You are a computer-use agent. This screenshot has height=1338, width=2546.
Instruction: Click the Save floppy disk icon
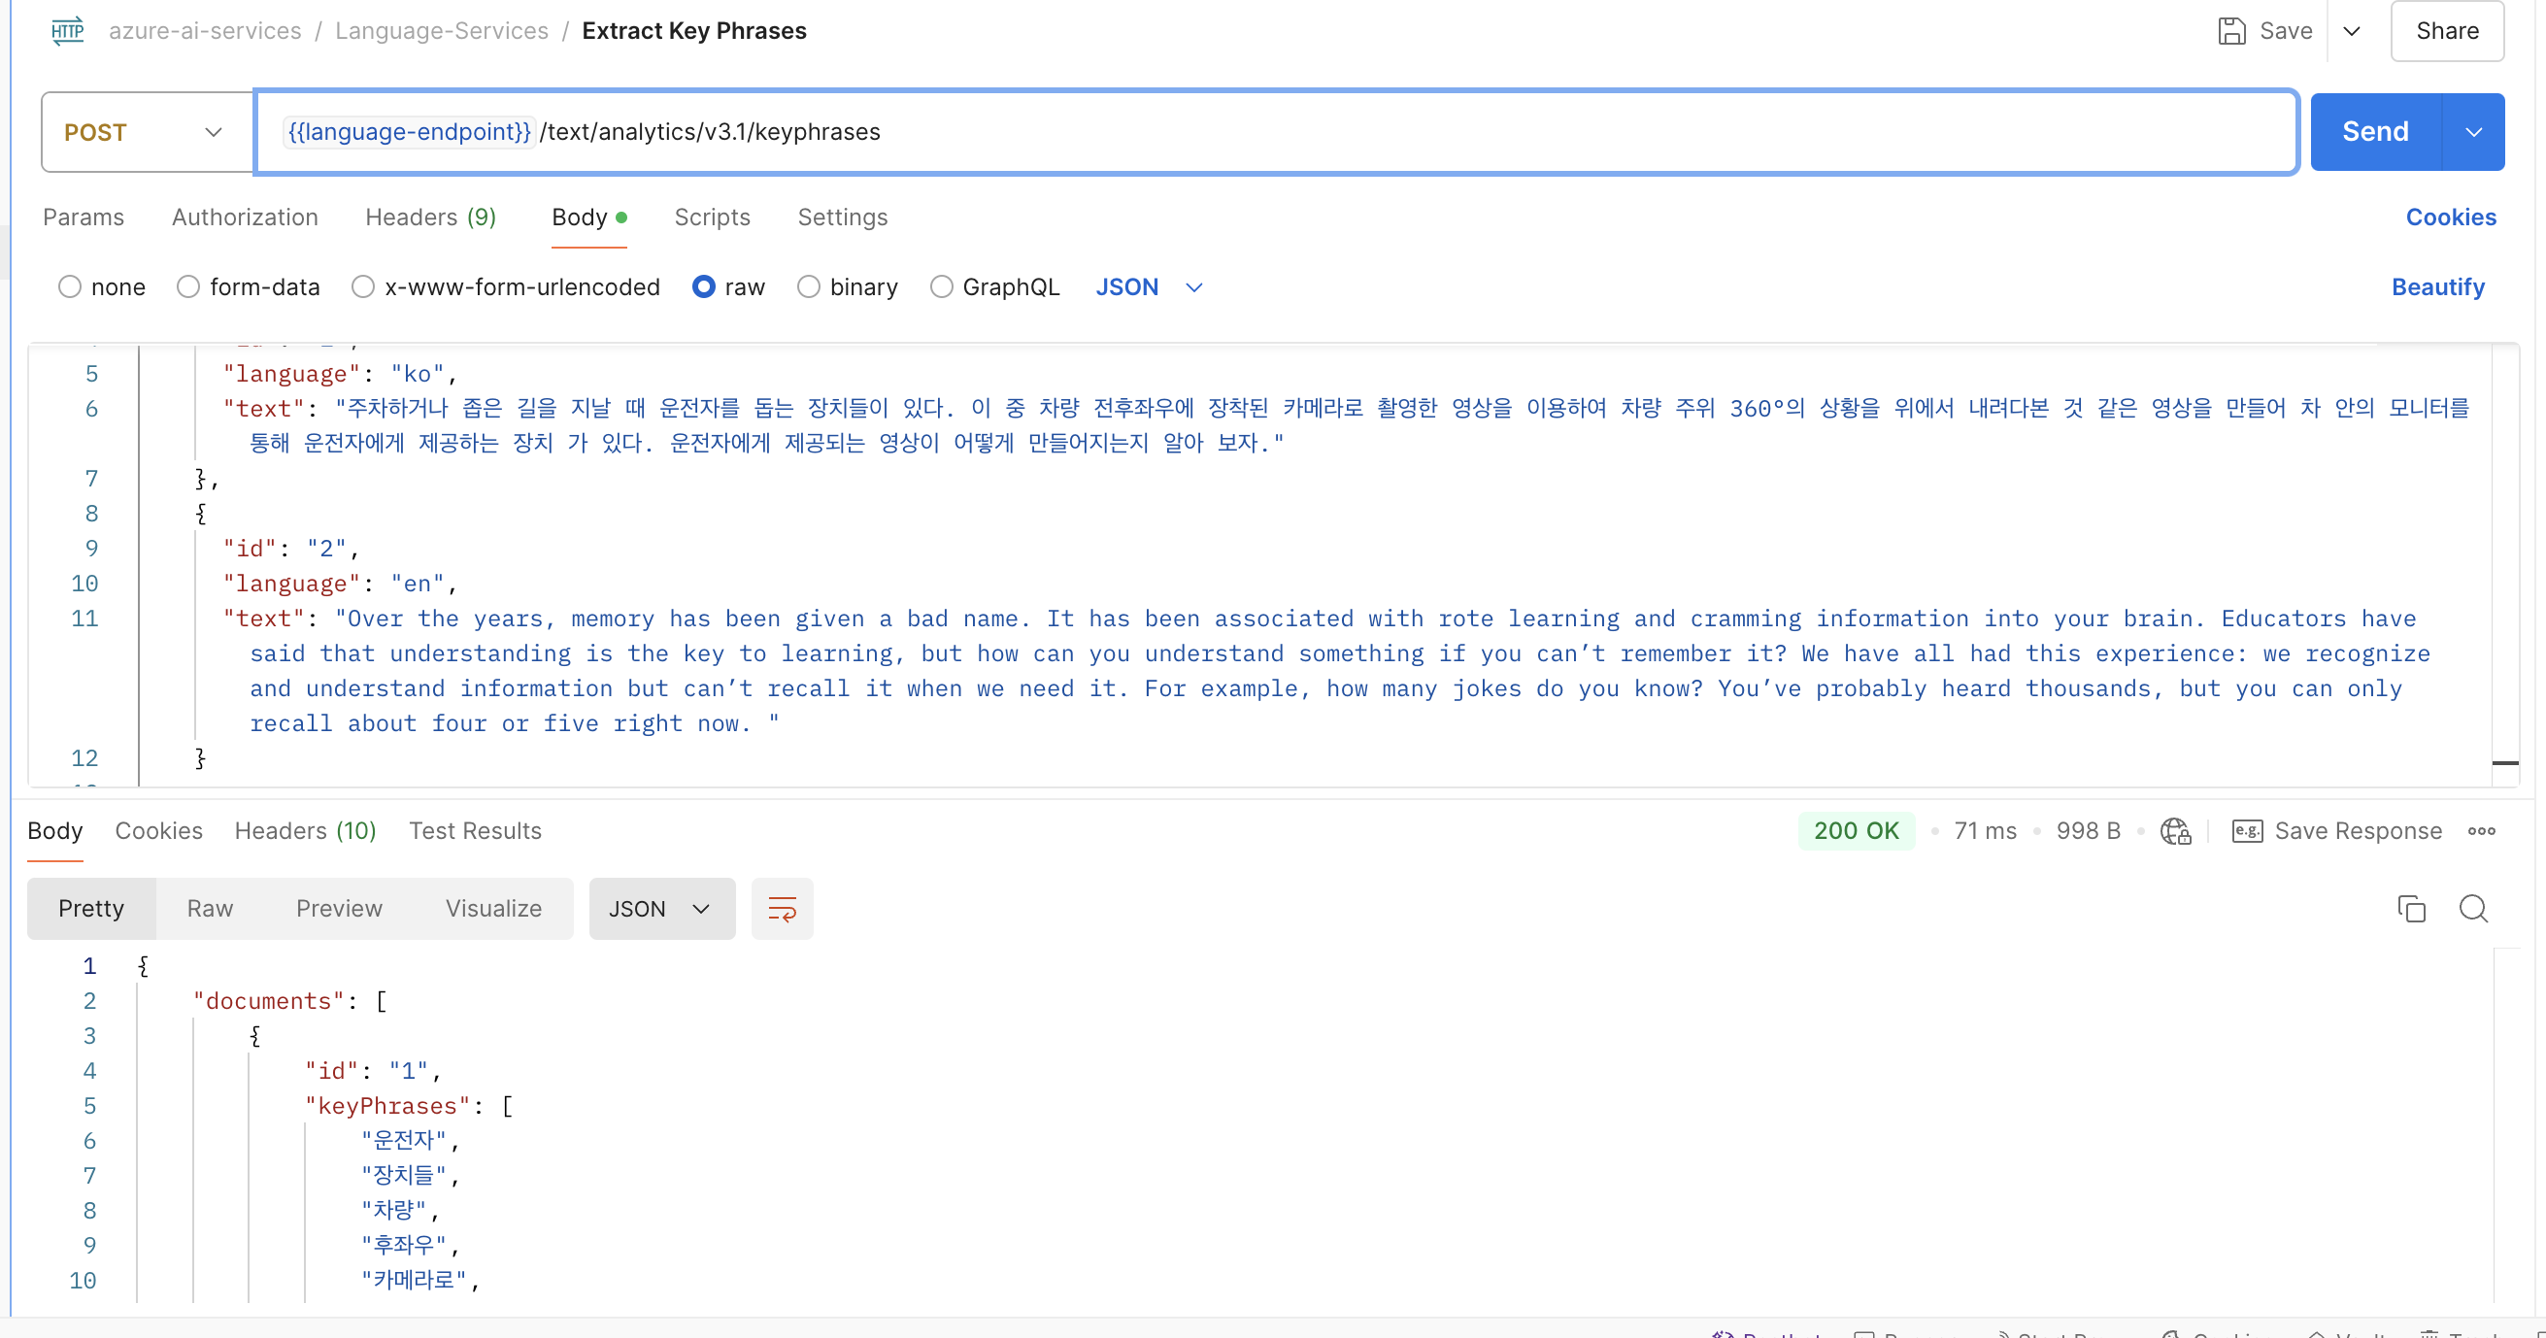[x=2230, y=31]
